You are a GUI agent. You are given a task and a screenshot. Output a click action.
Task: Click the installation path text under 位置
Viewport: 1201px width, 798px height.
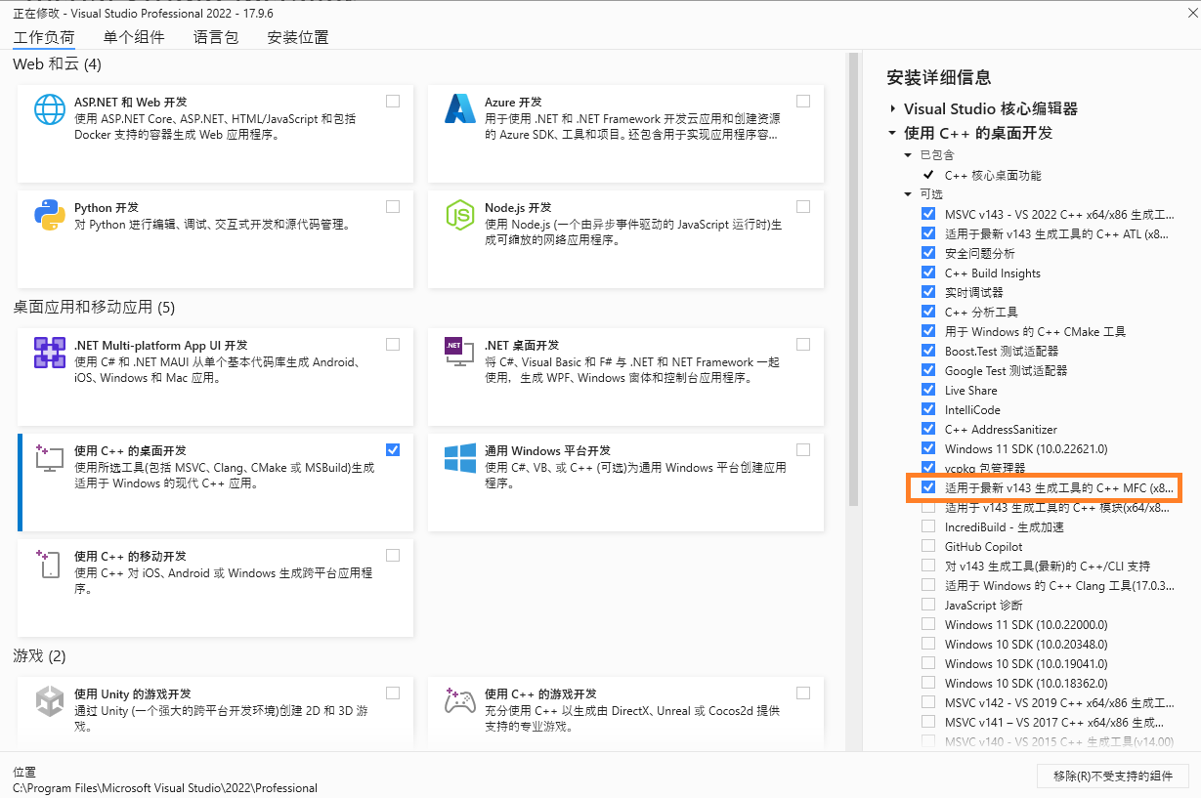(165, 788)
